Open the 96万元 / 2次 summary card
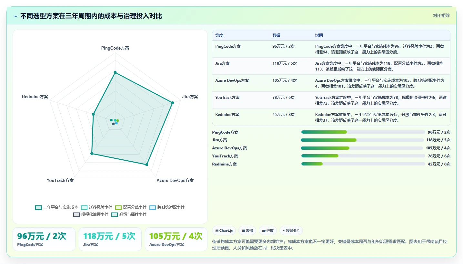The image size is (463, 264). (44, 239)
